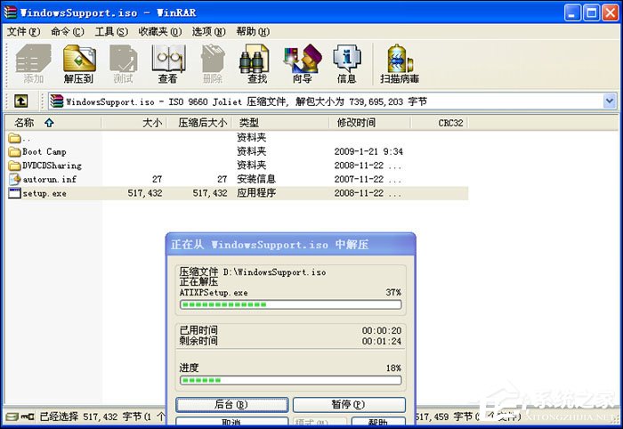The width and height of the screenshot is (623, 429).
Task: Sort by Type (类型) column header
Action: pos(281,123)
